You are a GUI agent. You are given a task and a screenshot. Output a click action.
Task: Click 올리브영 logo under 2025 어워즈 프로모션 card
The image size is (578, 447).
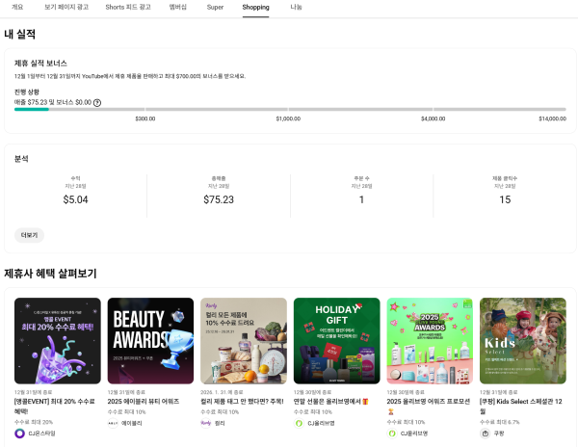[x=392, y=434]
